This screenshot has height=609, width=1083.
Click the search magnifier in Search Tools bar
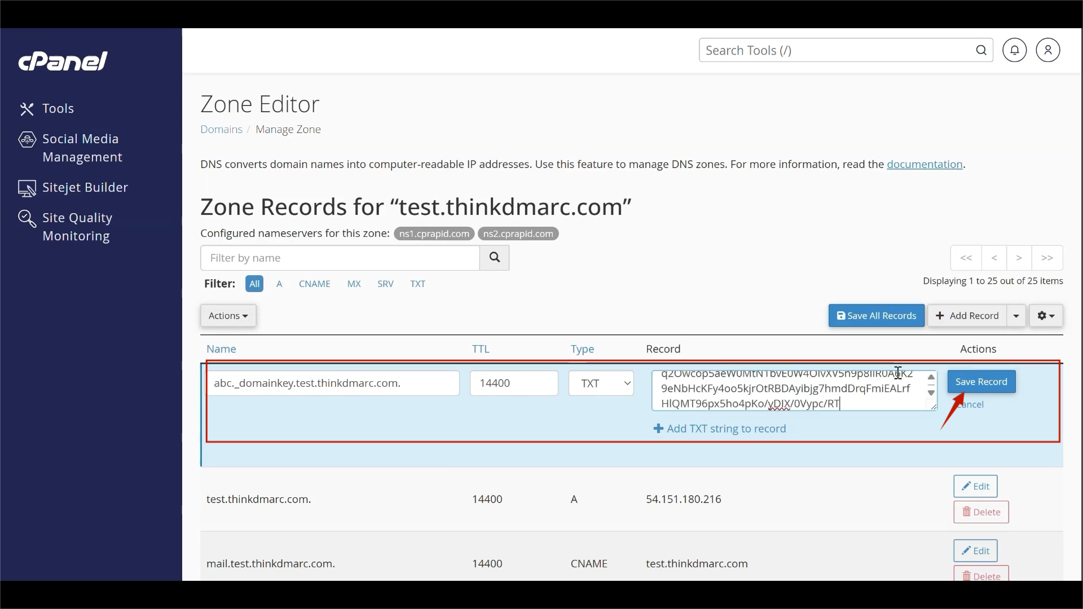981,50
